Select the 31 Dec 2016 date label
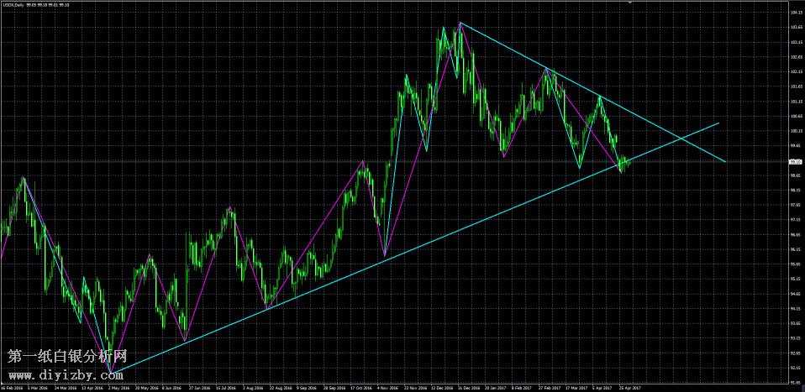This screenshot has width=805, height=392. click(468, 388)
